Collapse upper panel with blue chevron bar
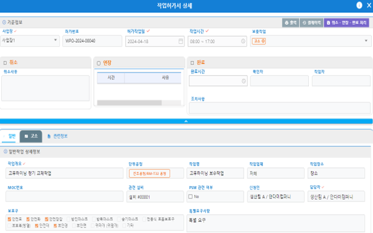 (186, 121)
